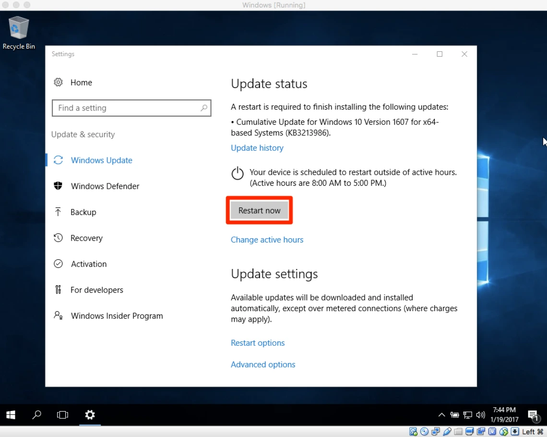
Task: Open the Restart options link
Action: [258, 343]
